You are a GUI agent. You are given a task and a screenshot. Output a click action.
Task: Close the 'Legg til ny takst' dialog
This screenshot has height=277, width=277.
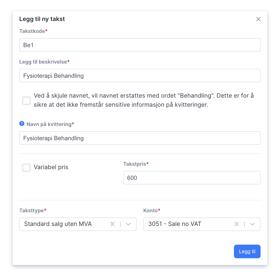pos(258,19)
